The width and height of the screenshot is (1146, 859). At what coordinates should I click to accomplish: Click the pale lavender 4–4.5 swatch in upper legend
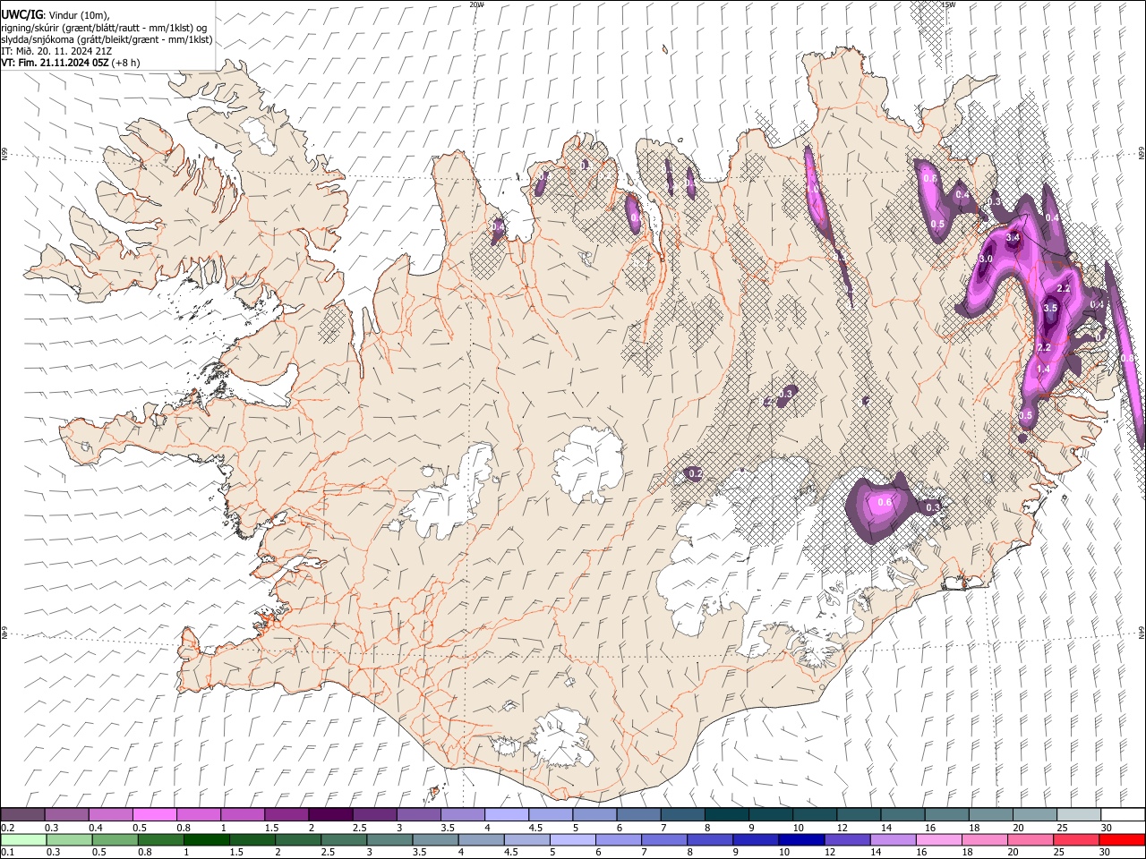(x=506, y=814)
